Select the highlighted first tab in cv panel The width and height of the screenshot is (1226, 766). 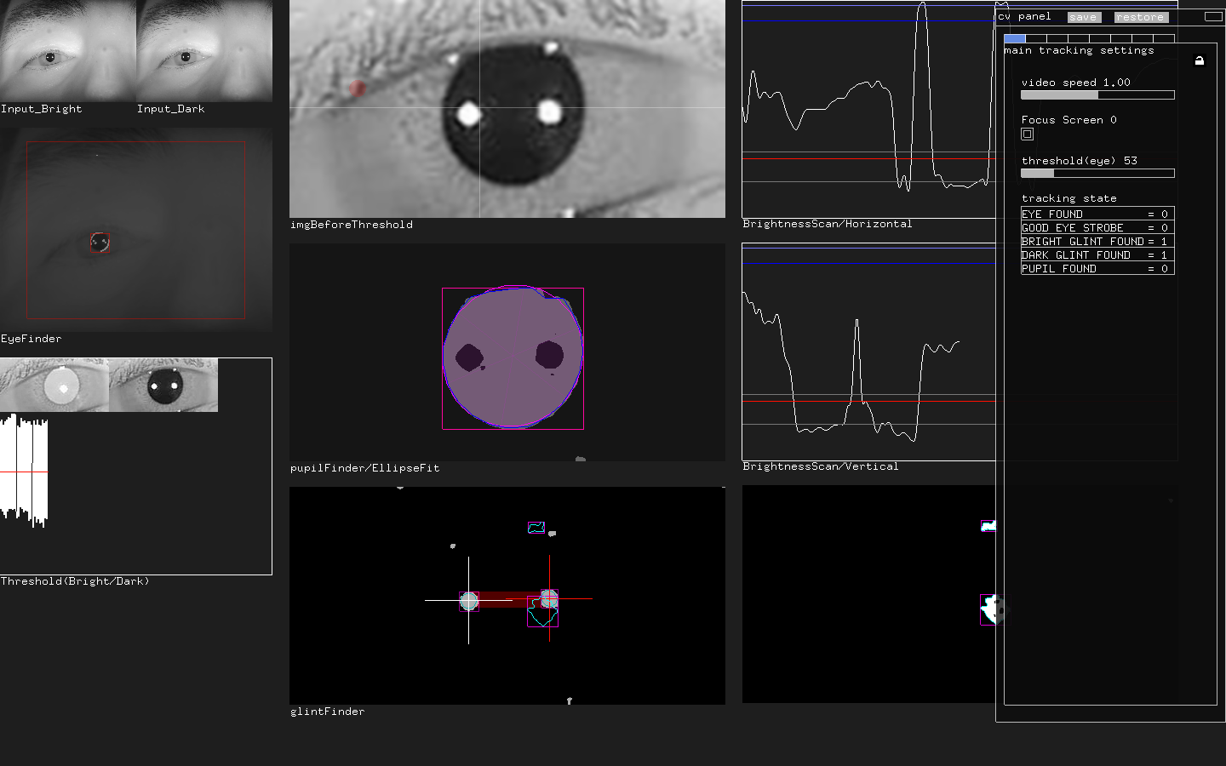click(x=1014, y=38)
